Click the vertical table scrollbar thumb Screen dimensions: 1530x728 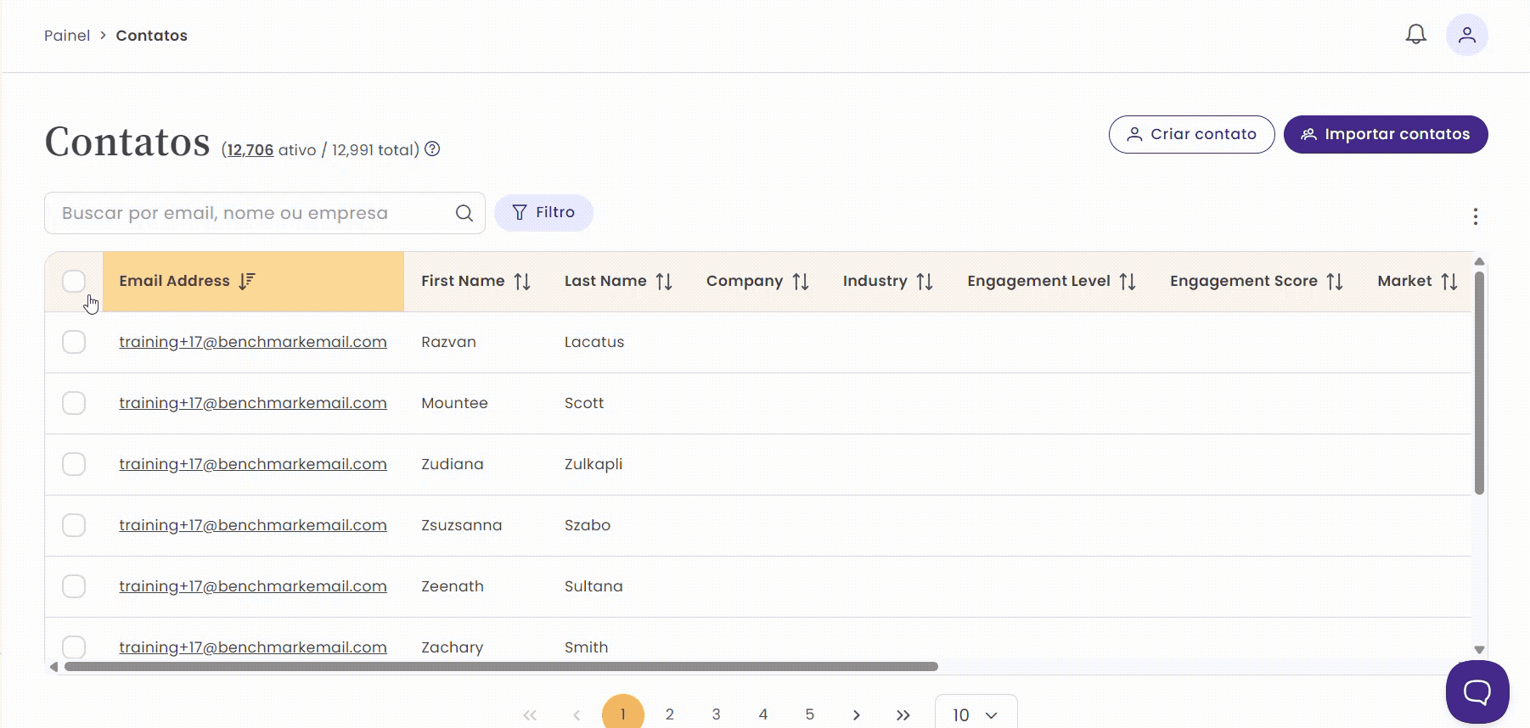(x=1479, y=383)
